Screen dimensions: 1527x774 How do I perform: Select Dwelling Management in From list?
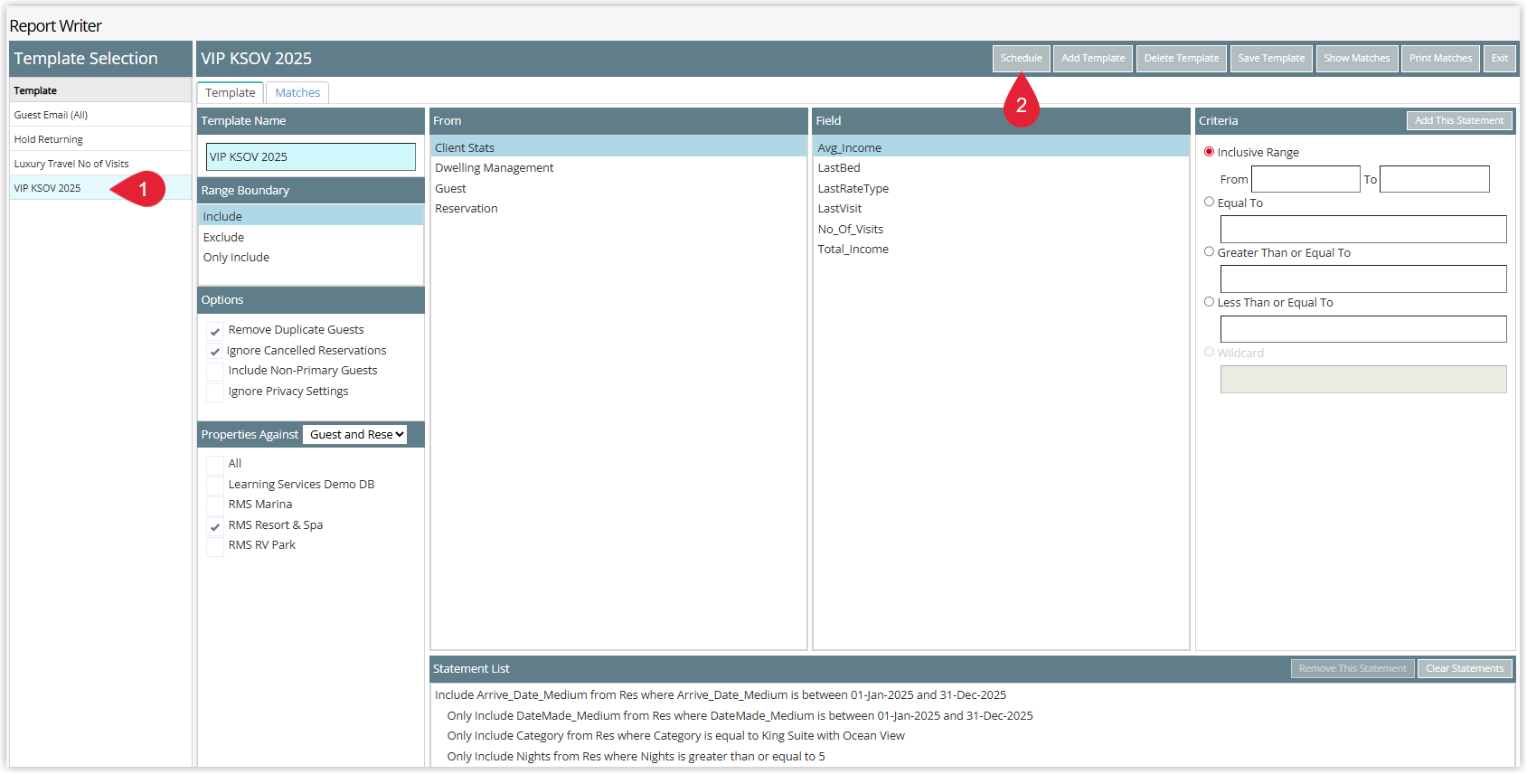(618, 168)
